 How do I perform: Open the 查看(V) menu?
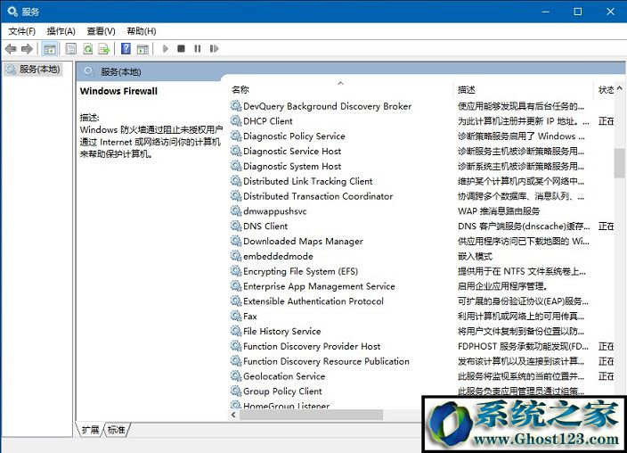pos(102,31)
